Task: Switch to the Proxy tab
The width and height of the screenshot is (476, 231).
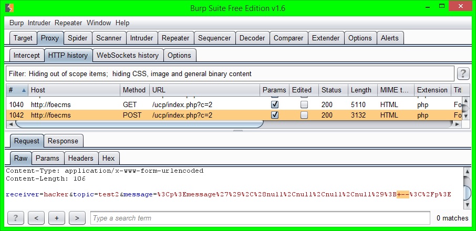Action: [x=50, y=38]
